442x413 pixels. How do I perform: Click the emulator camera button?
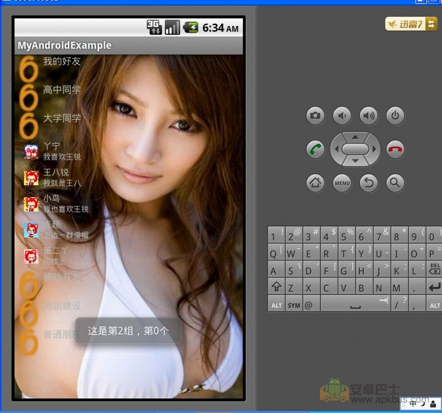315,115
